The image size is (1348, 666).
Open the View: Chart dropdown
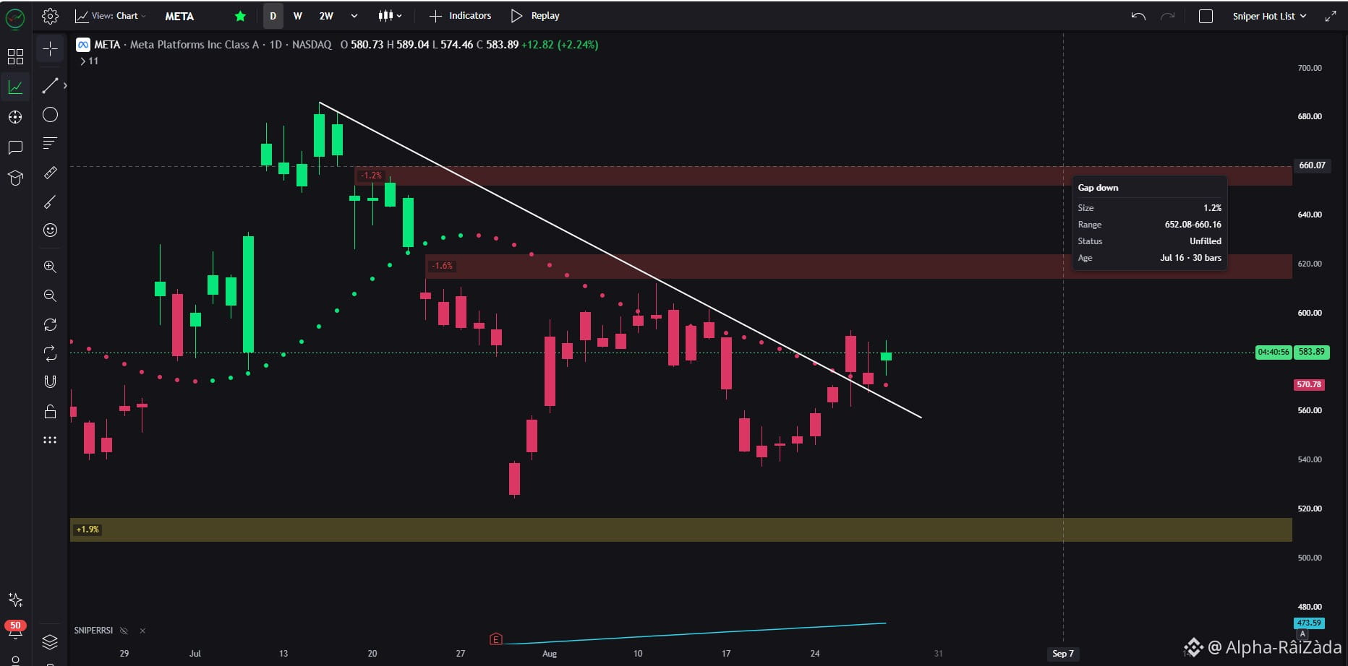pyautogui.click(x=111, y=16)
